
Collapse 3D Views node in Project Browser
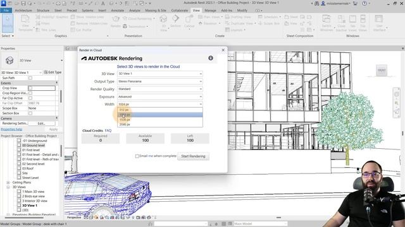8,187
